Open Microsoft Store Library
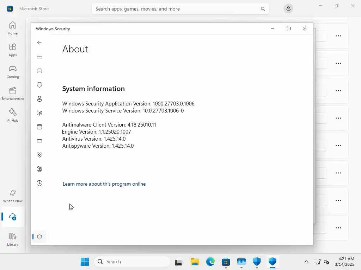The height and width of the screenshot is (270, 361). click(13, 239)
